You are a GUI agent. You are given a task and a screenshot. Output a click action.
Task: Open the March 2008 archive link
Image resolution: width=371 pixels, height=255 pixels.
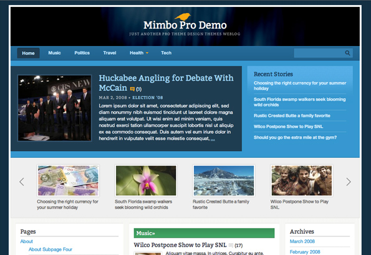click(302, 241)
